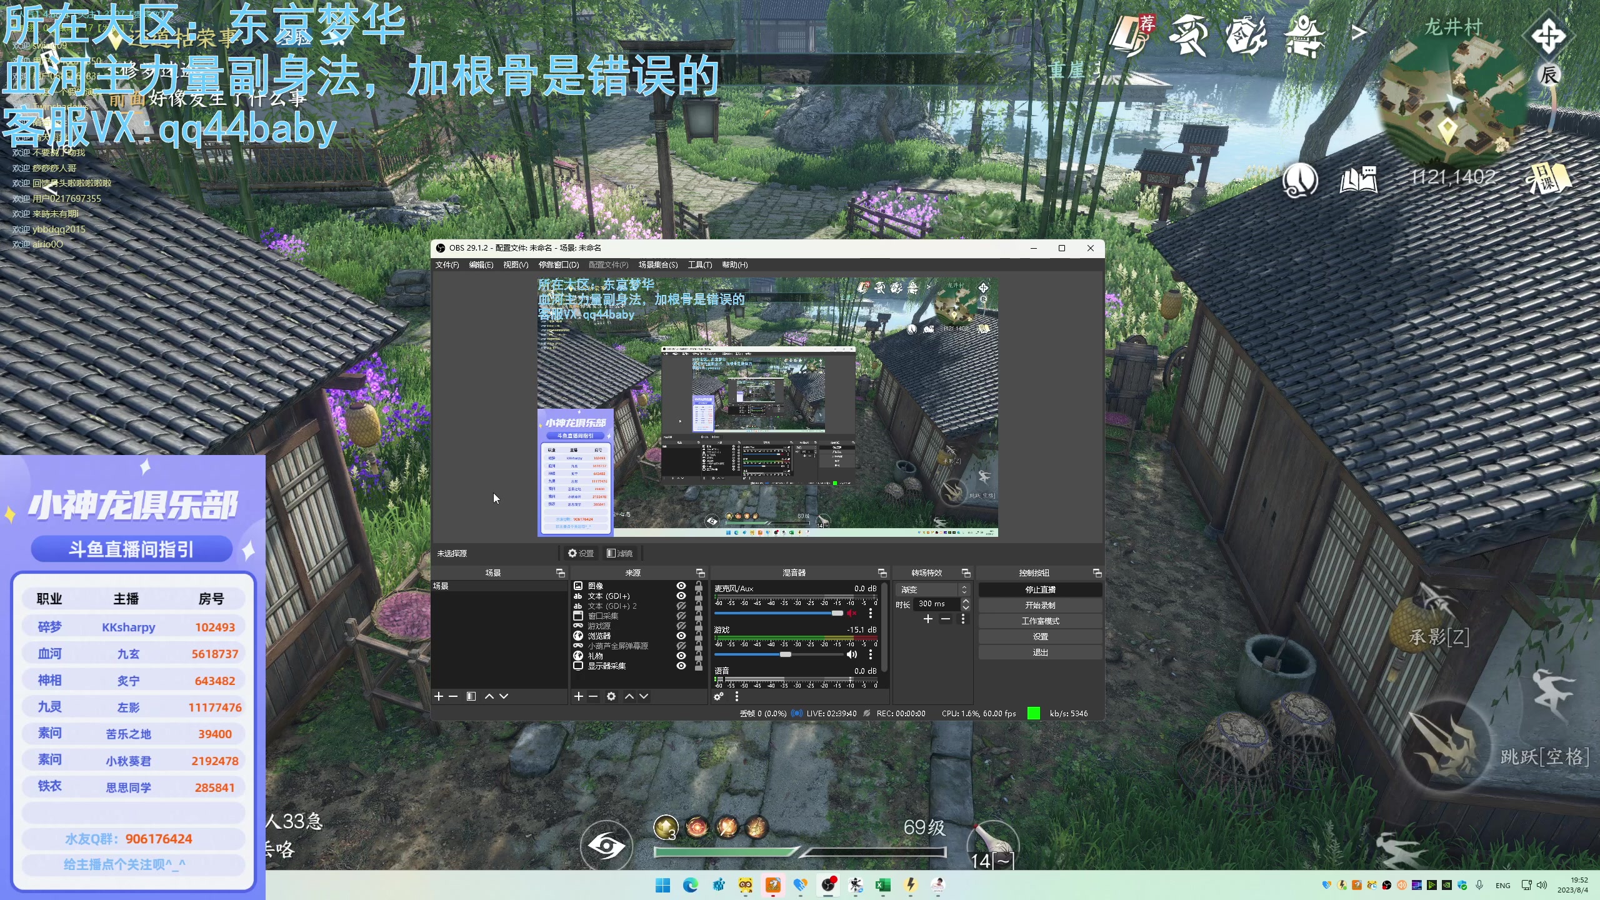Click the 停止直播 button
This screenshot has height=900, width=1600.
(x=1040, y=589)
